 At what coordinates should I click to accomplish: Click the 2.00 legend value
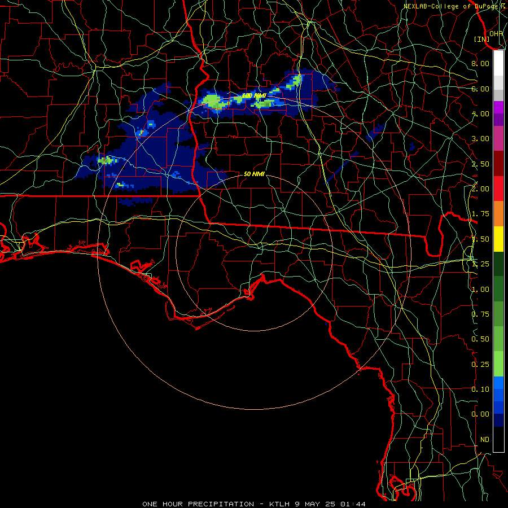pos(480,189)
